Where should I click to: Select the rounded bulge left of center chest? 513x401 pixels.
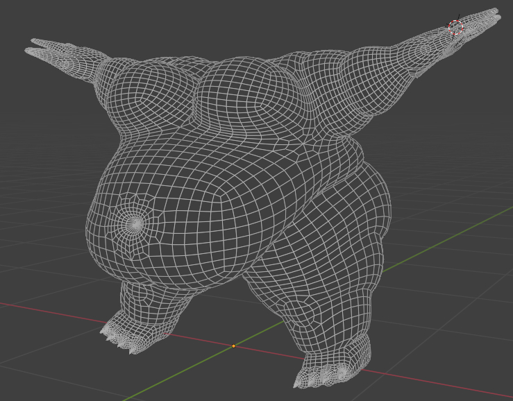point(158,90)
